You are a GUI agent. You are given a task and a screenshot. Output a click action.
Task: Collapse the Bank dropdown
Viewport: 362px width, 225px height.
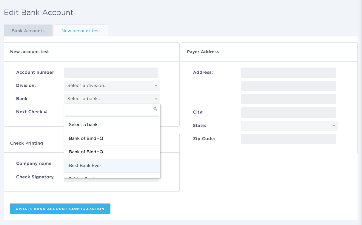(x=112, y=99)
